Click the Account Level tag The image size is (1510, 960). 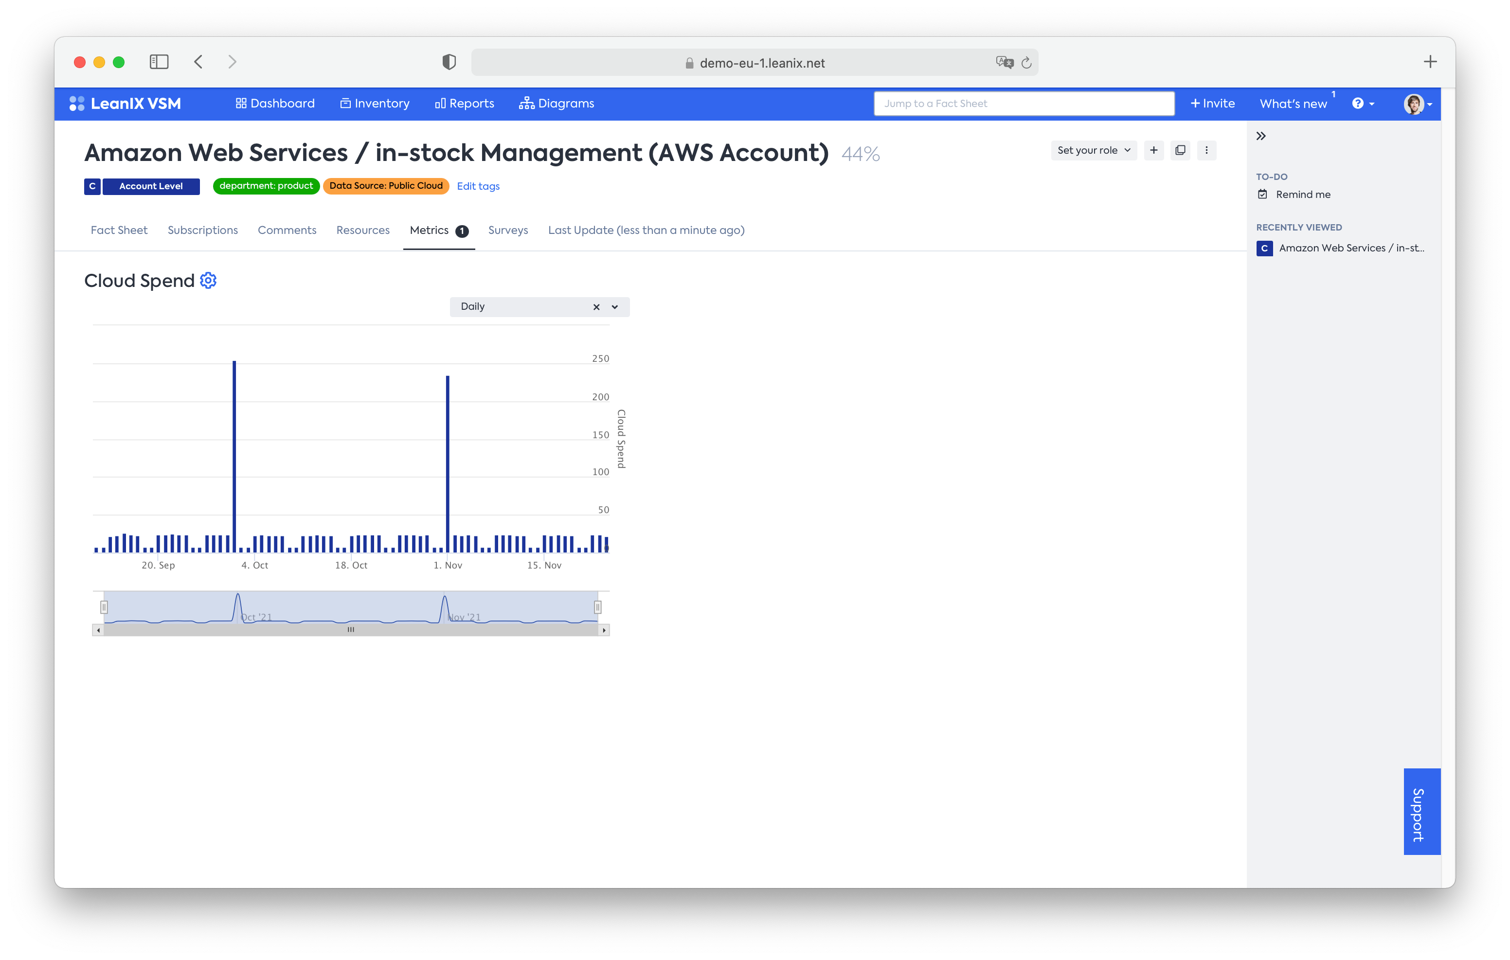pyautogui.click(x=150, y=186)
